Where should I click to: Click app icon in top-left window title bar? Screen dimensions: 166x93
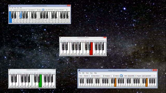[x=10, y=6]
